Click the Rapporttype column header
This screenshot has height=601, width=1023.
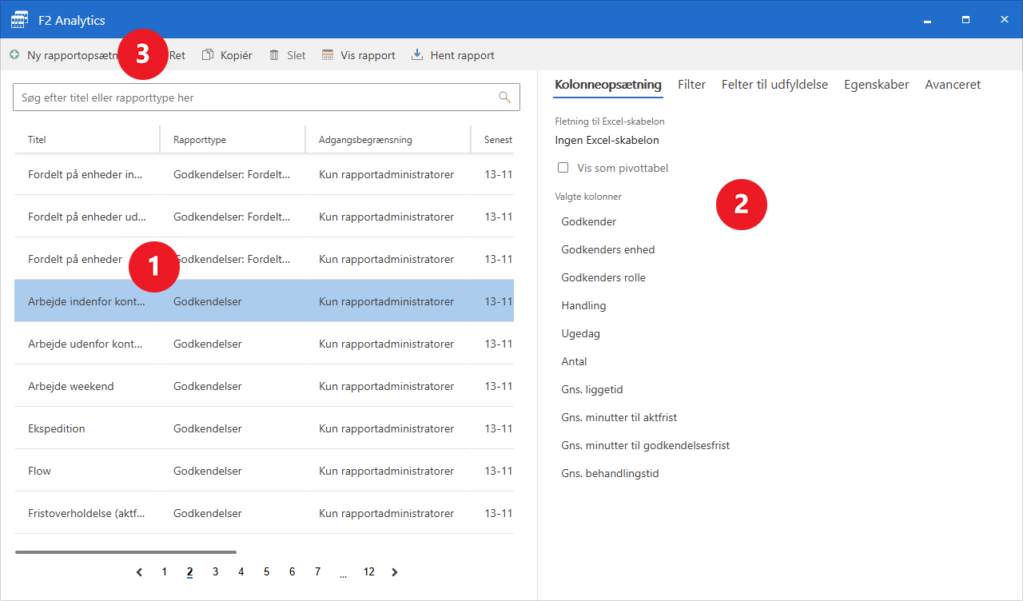(x=233, y=140)
